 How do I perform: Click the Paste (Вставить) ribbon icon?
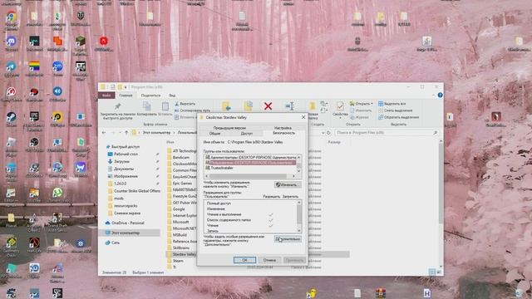coord(165,107)
